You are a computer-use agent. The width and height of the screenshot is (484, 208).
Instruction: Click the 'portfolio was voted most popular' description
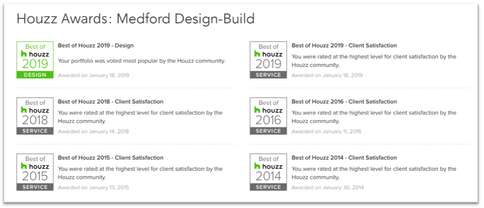point(141,61)
